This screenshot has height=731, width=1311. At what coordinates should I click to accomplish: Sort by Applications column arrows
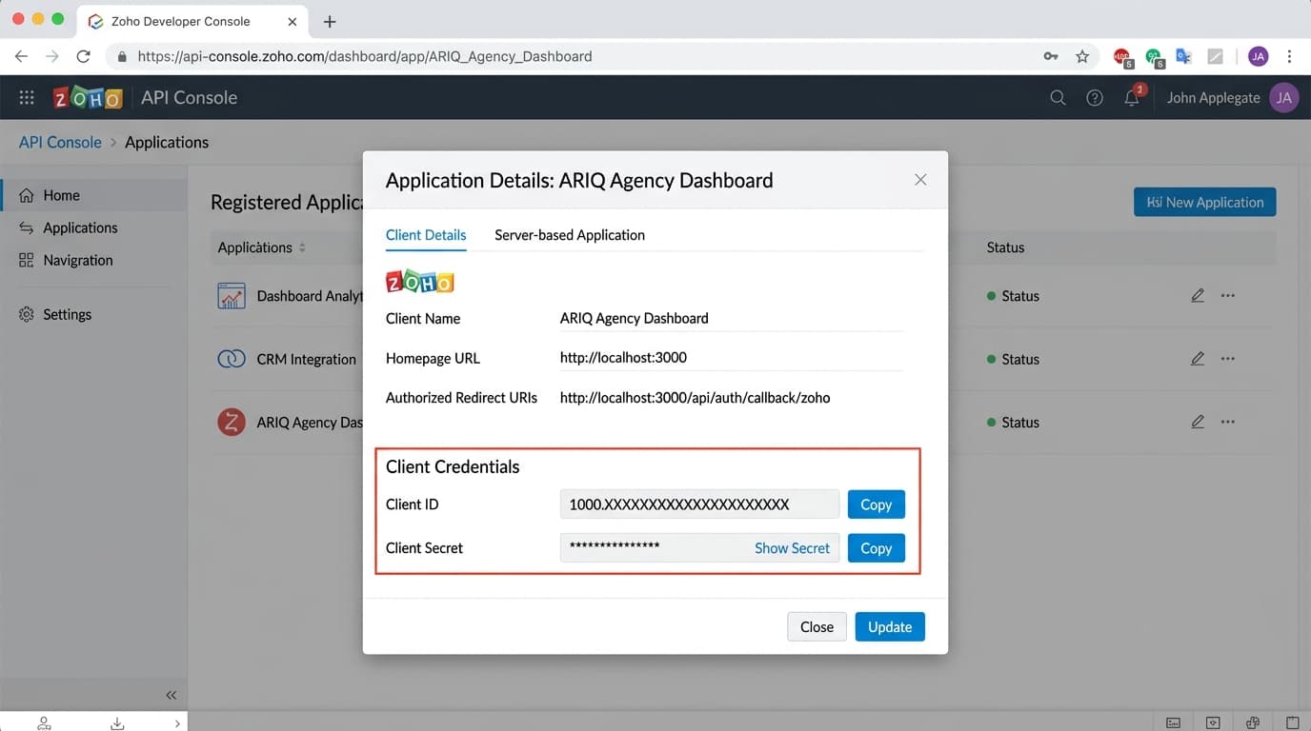point(302,247)
